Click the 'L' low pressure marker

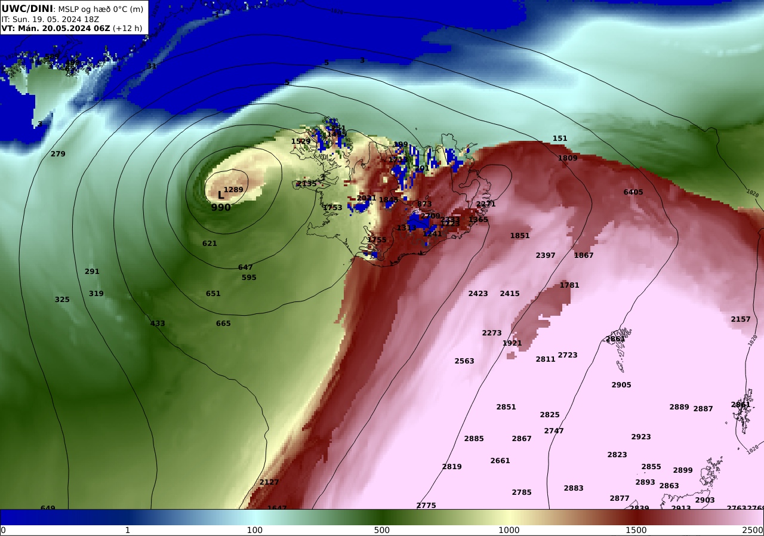221,195
